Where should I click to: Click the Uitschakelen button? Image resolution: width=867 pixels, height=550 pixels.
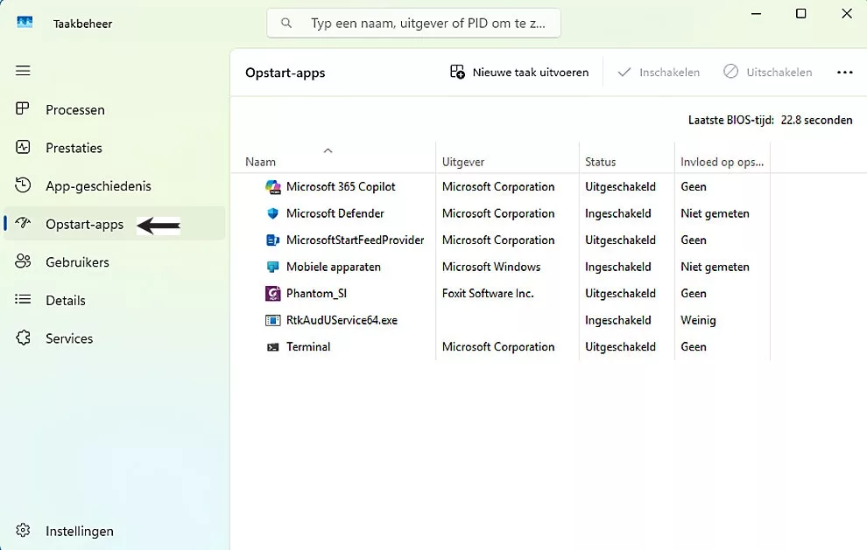tap(768, 73)
